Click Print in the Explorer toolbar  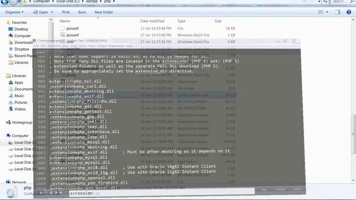[x=66, y=12]
